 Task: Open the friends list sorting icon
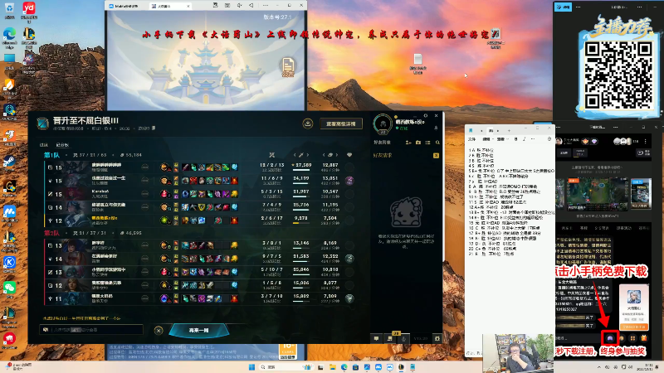(428, 143)
